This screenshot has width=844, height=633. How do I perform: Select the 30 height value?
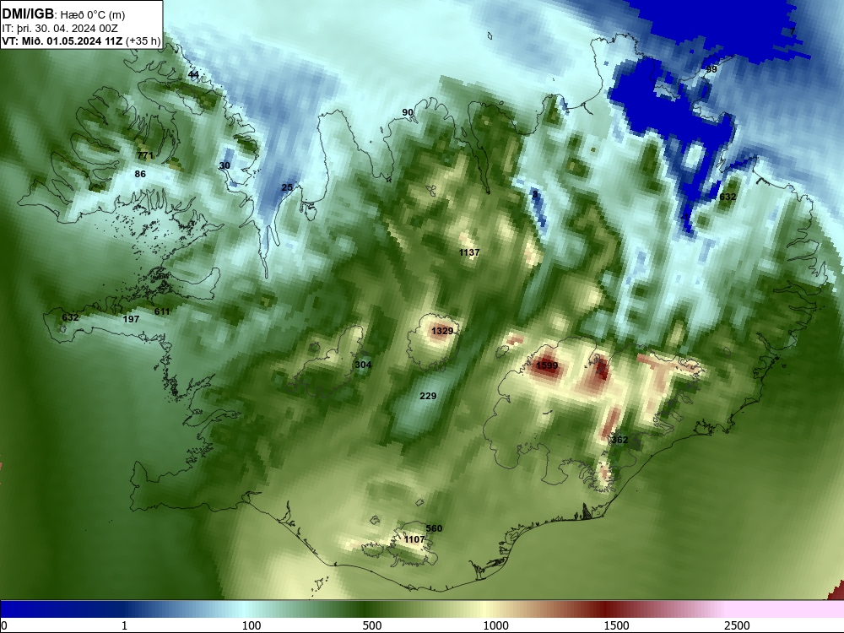[x=225, y=165]
